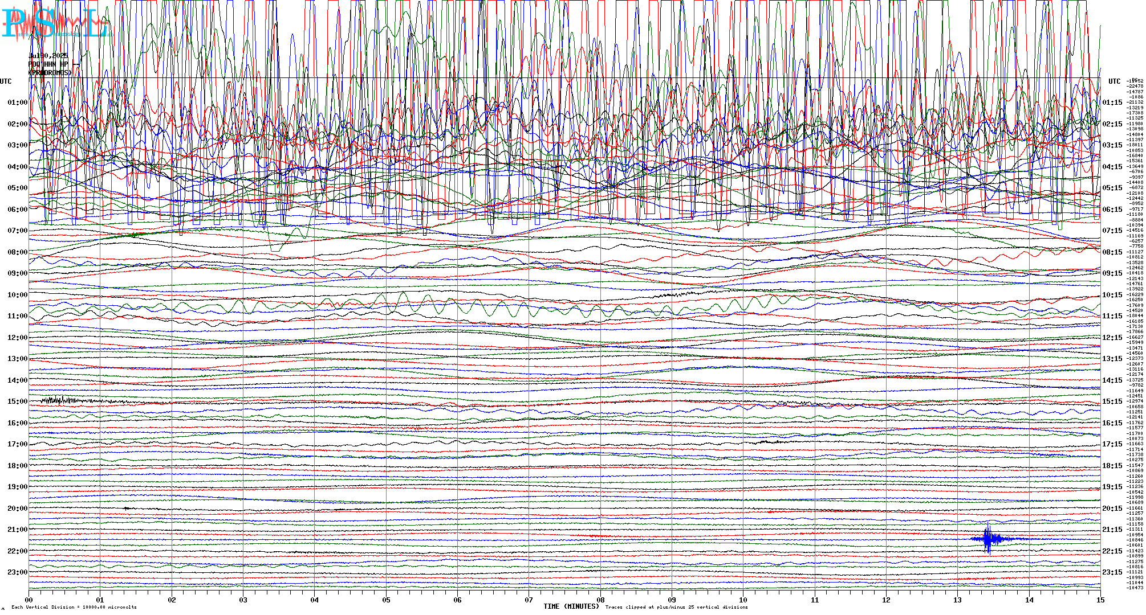Click minute tick '14' on the bottom axis
This screenshot has width=1146, height=615.
coord(1029,600)
